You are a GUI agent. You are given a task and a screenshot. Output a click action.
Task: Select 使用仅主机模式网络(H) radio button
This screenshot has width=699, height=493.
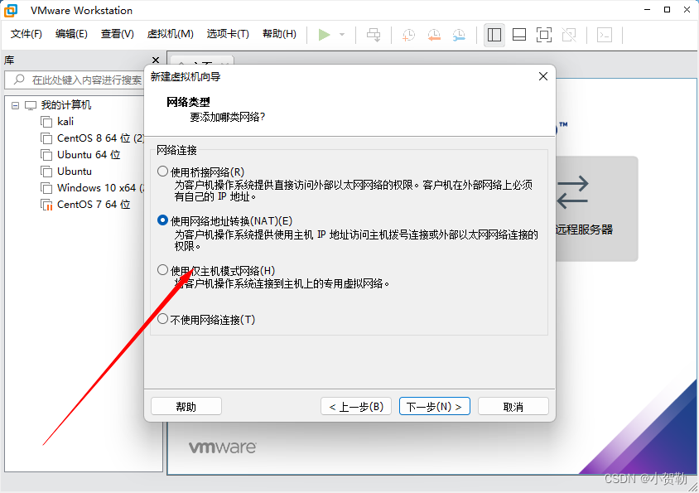(162, 270)
